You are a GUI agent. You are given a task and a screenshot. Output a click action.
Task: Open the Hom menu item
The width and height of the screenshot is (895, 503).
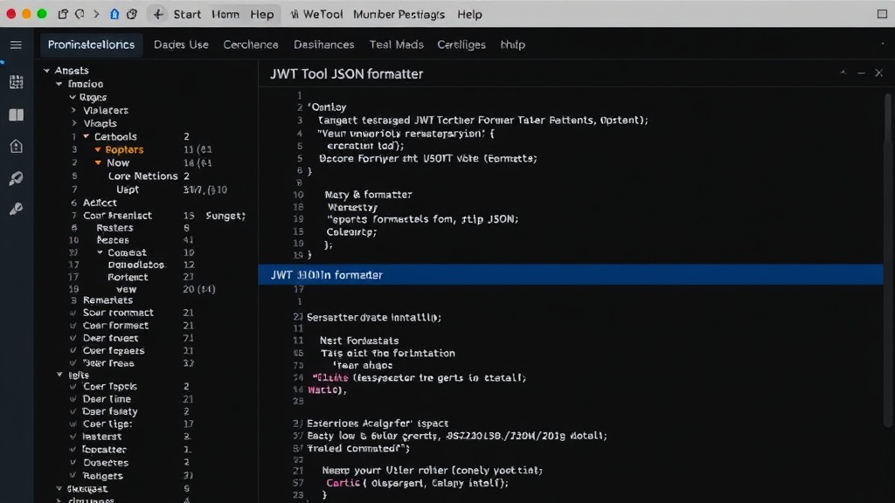click(225, 15)
